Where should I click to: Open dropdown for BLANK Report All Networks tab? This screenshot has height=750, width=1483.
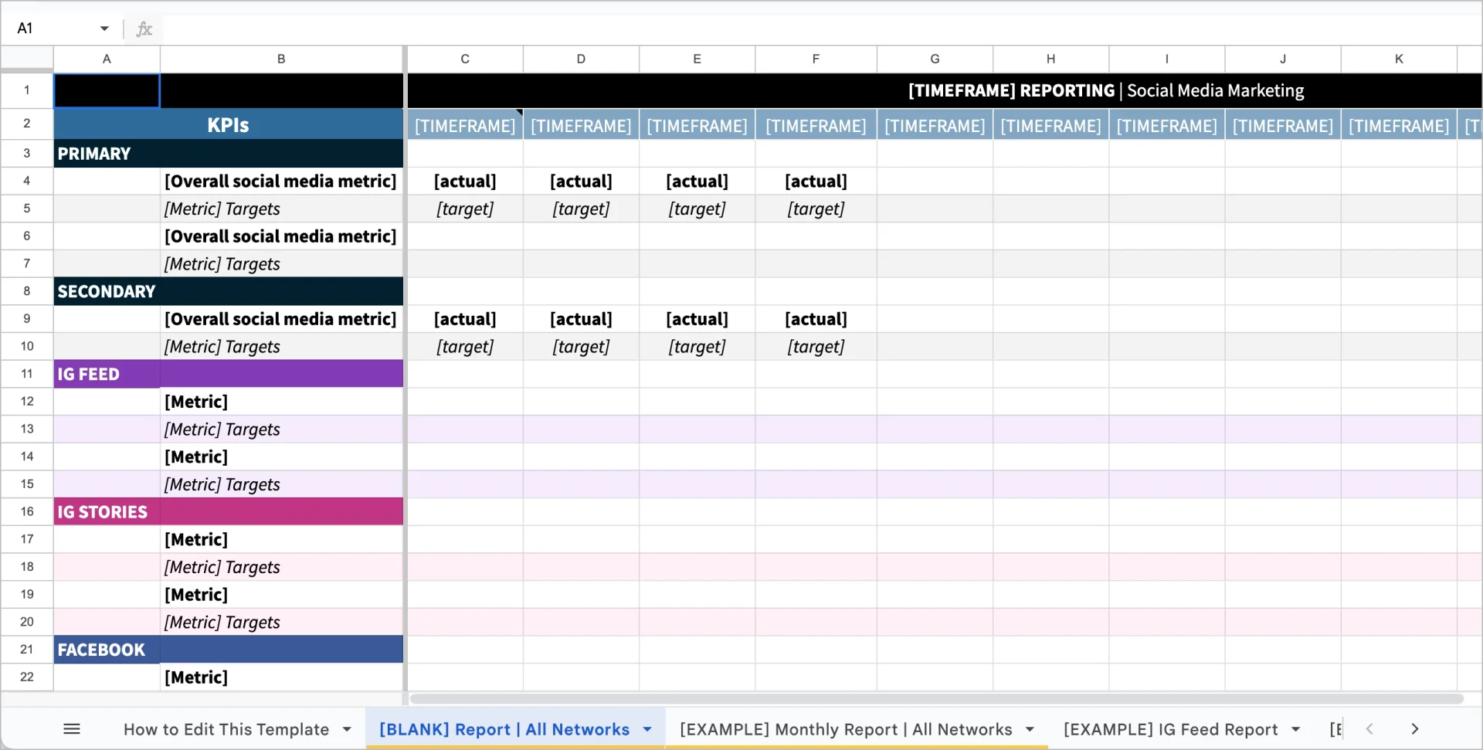coord(647,729)
